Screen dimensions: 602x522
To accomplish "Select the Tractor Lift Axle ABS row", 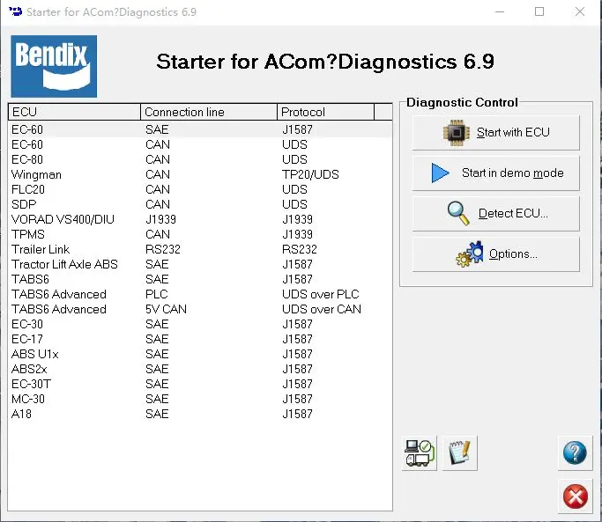I will [x=200, y=264].
